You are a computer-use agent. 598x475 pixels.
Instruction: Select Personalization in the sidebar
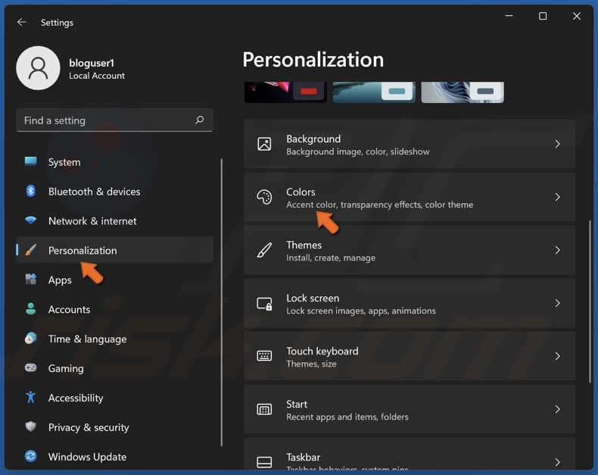tap(114, 250)
